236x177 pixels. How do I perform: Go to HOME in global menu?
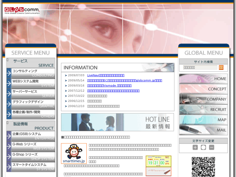[203, 79]
